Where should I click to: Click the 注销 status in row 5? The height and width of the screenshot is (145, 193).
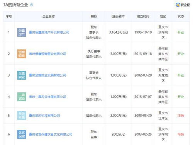[181, 116]
